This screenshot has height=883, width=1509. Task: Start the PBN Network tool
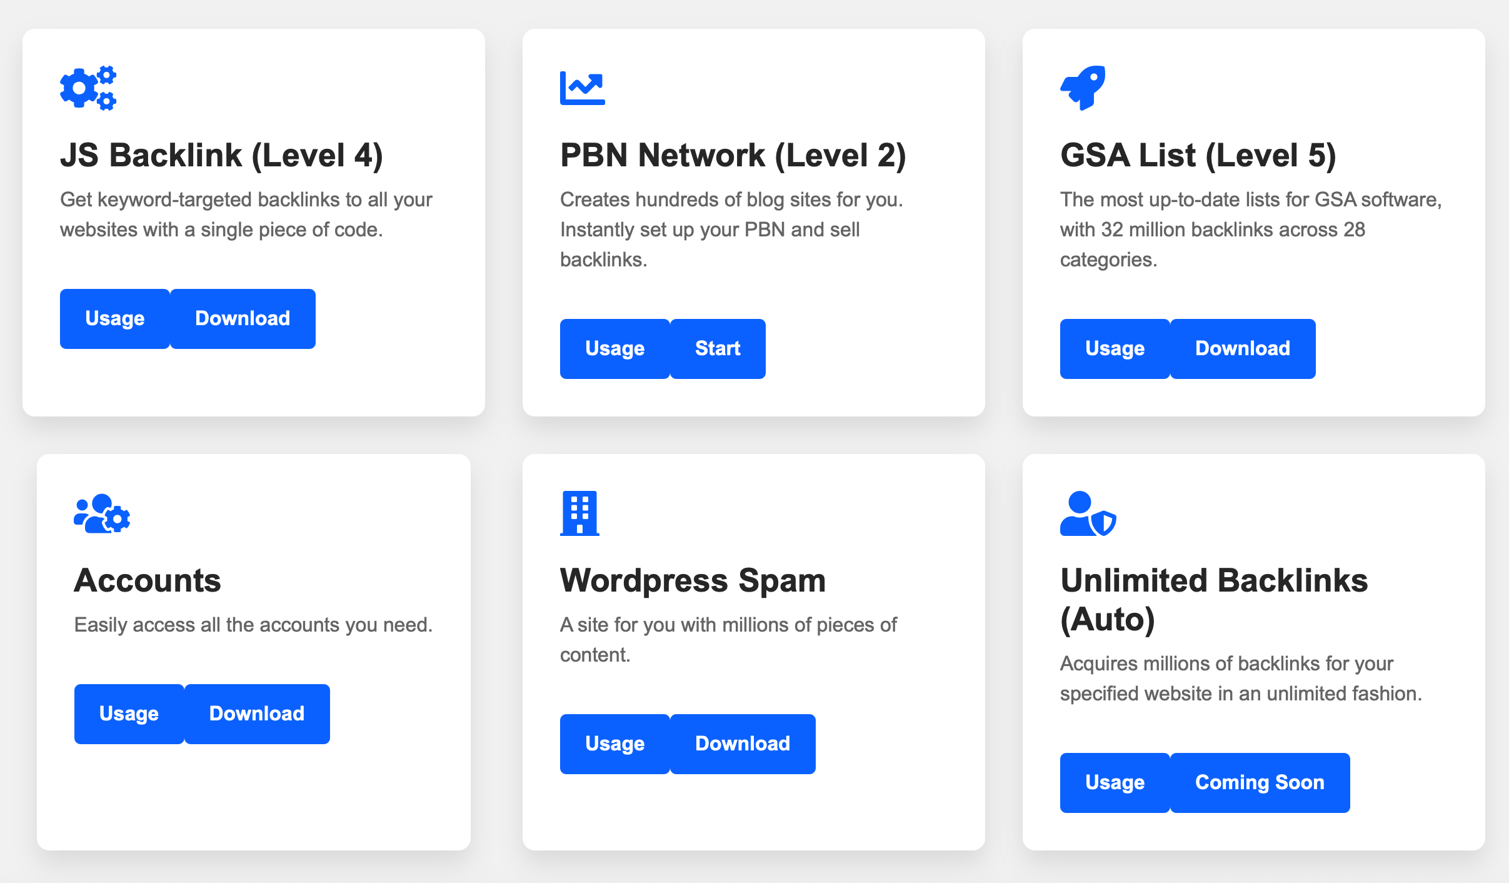(718, 349)
